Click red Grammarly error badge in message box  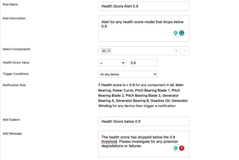click(181, 148)
